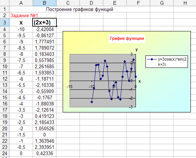Image resolution: width=196 pixels, height=158 pixels.
Task: Click cell with value 2,185433
Action: [x=44, y=122]
